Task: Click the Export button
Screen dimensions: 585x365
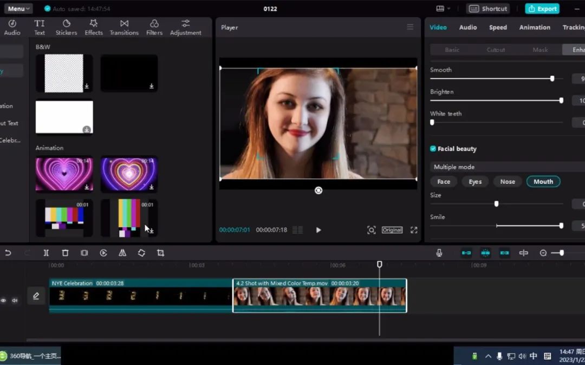Action: [x=542, y=9]
